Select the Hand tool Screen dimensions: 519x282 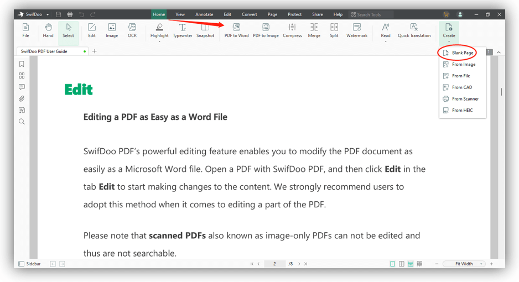(x=48, y=31)
